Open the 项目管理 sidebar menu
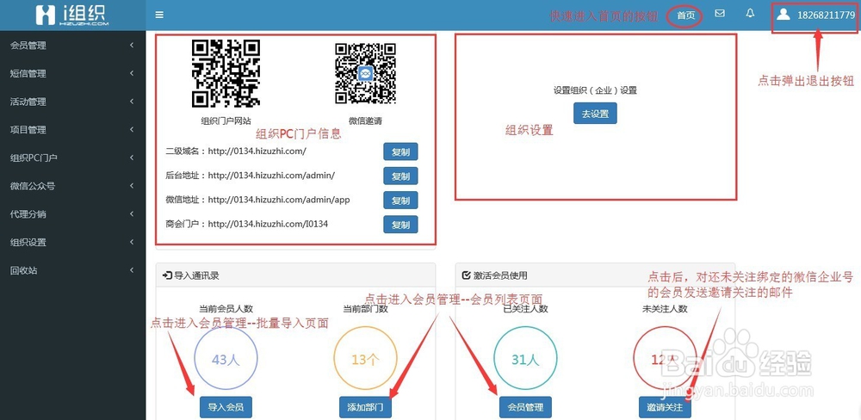Screen dimensions: 861x420 (x=73, y=130)
